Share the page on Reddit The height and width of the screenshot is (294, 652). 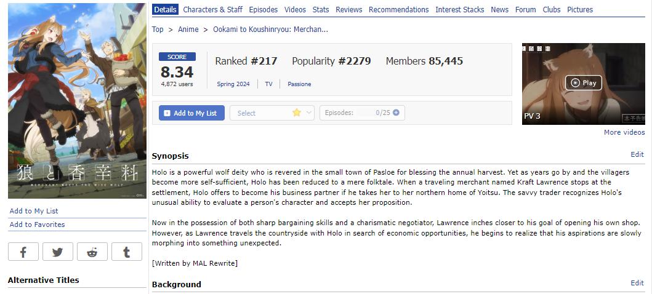click(92, 252)
